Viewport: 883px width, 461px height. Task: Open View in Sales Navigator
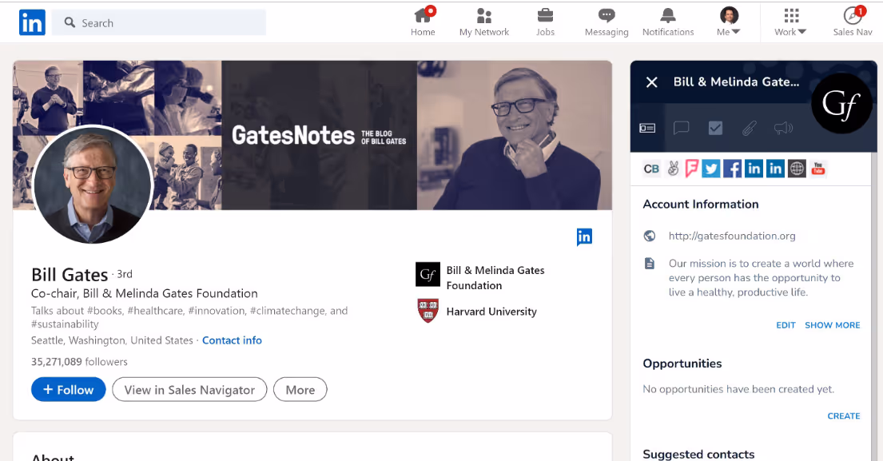tap(189, 389)
